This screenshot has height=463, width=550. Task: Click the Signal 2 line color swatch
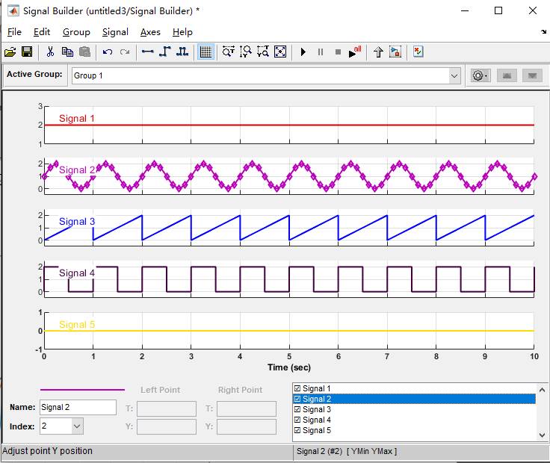pos(82,390)
